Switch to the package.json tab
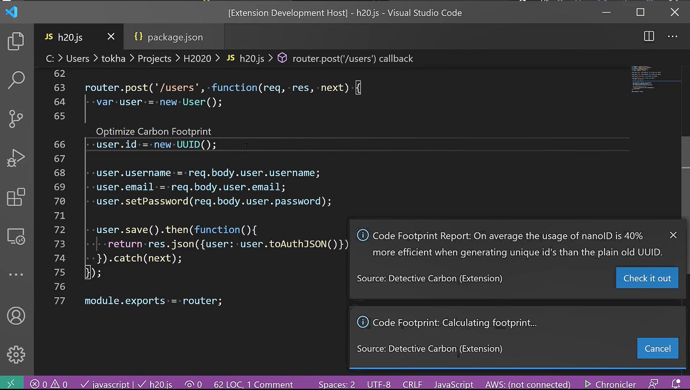Viewport: 690px width, 390px height. [175, 37]
